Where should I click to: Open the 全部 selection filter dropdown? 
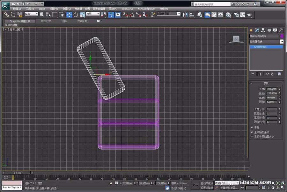point(32,14)
